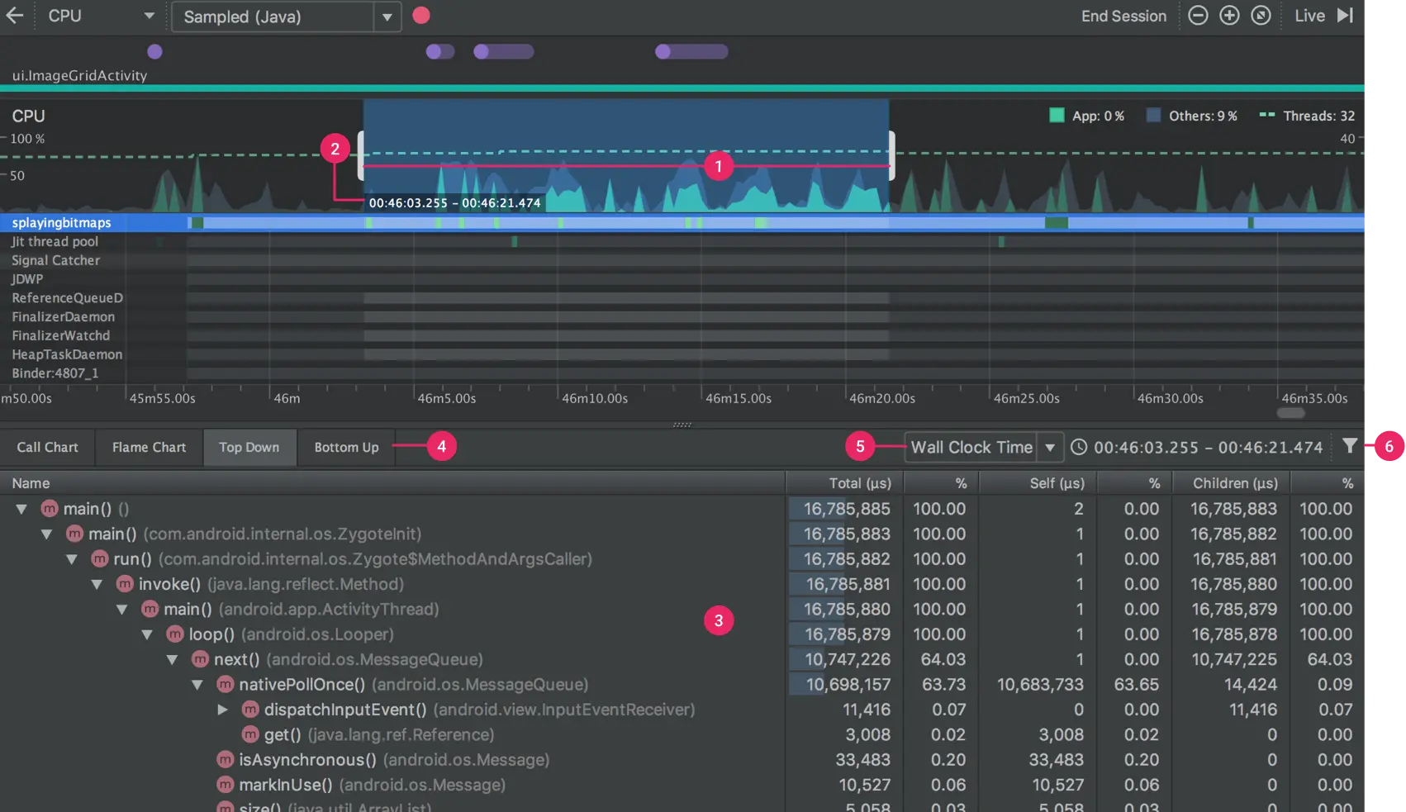This screenshot has height=812, width=1406.
Task: Select the Top Down tab
Action: pyautogui.click(x=249, y=447)
